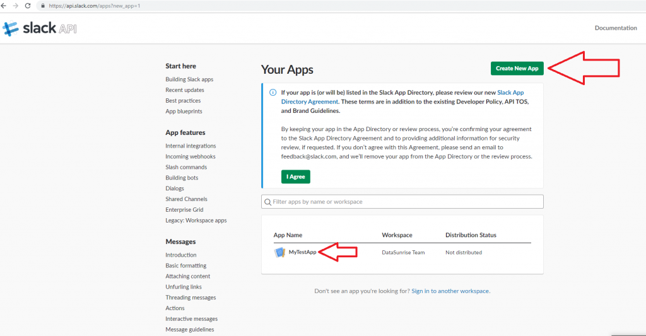646x336 pixels.
Task: Open Basic formatting sidebar link
Action: click(186, 265)
